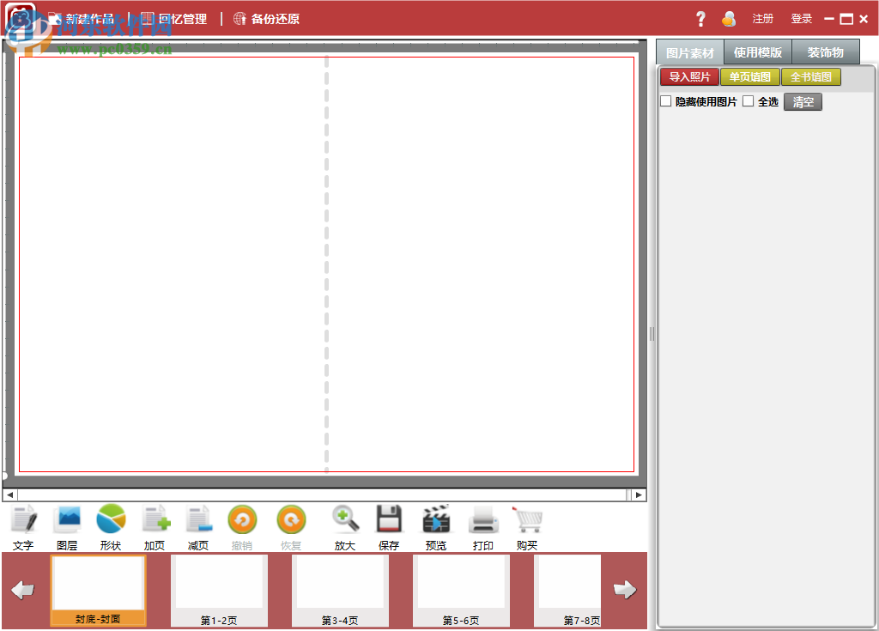The image size is (879, 631).
Task: Open the 预览 preview clapperboard
Action: pyautogui.click(x=436, y=527)
